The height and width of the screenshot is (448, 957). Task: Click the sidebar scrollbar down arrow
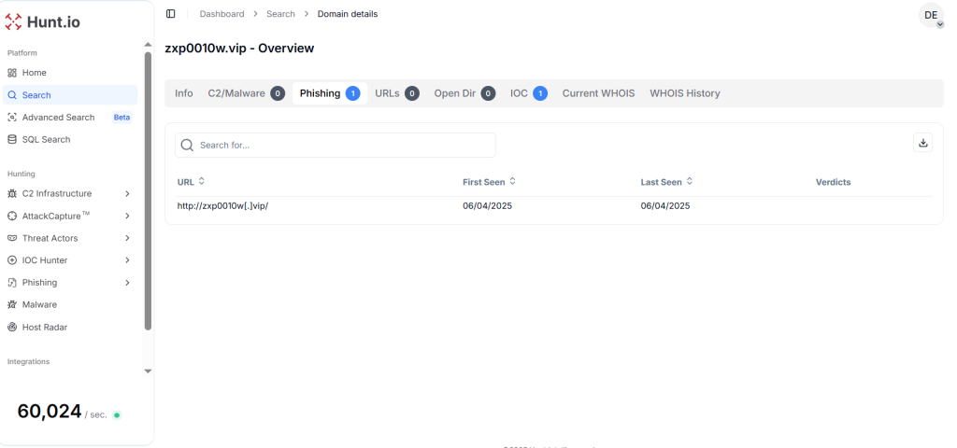147,371
